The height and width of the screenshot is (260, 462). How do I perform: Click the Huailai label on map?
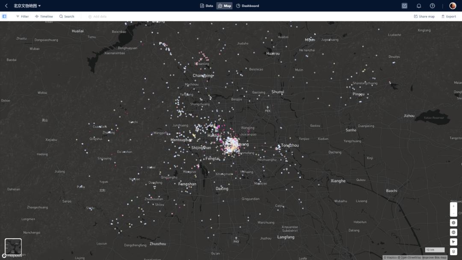tap(78, 31)
